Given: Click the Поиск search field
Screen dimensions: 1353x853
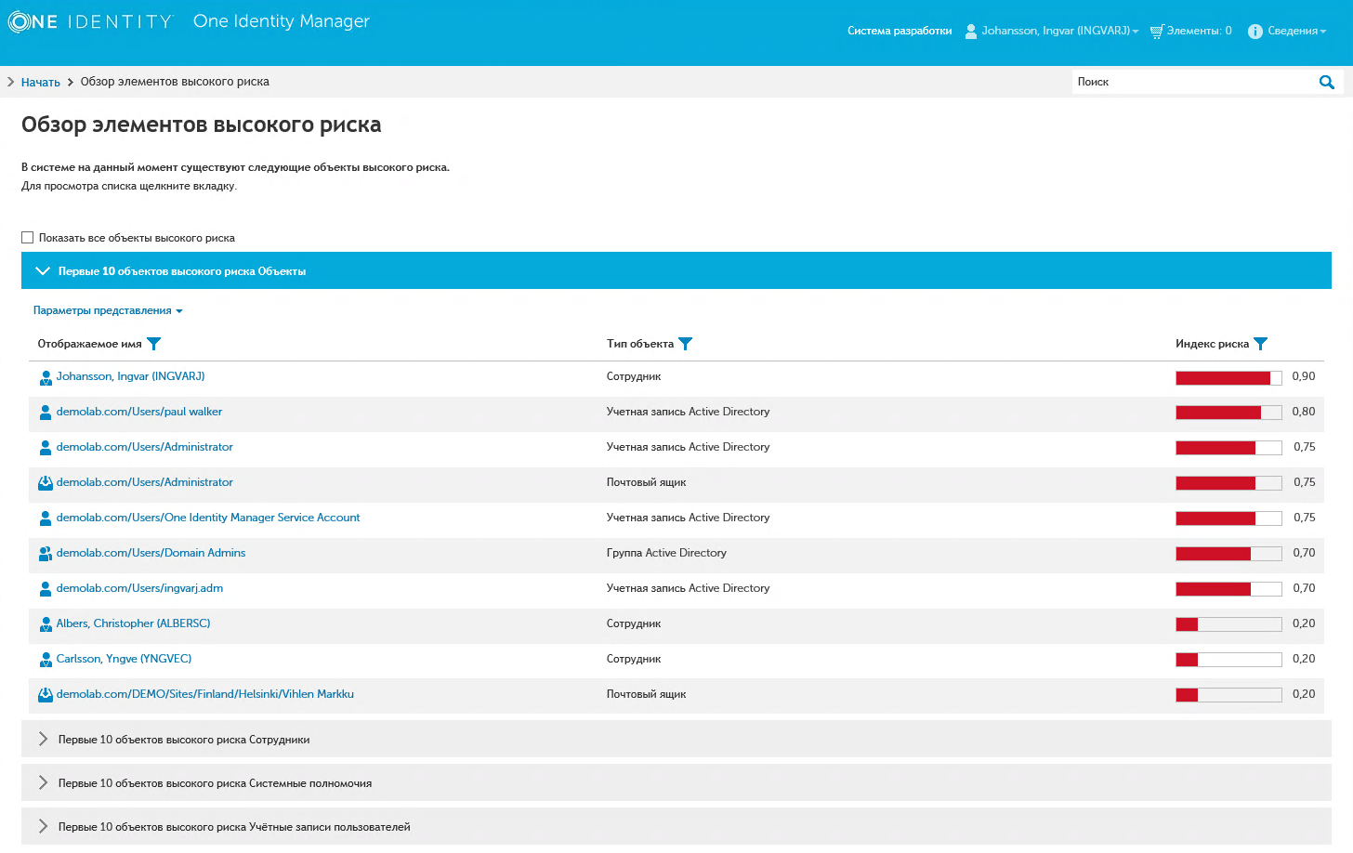Looking at the screenshot, I should click(1194, 82).
